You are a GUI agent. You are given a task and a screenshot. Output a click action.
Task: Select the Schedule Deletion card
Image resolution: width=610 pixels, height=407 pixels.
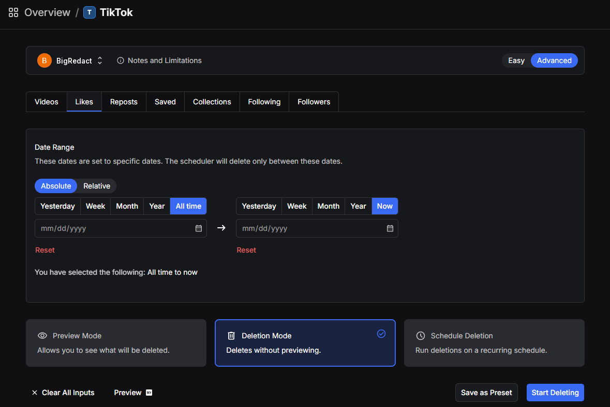click(x=494, y=343)
